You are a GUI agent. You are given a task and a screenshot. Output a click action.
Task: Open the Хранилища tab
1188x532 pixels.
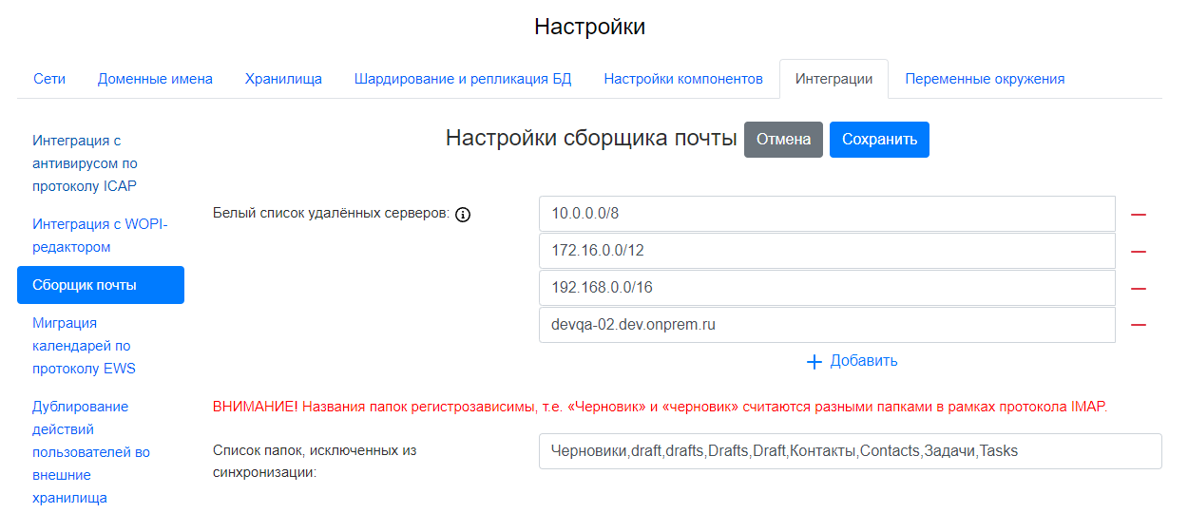coord(283,79)
